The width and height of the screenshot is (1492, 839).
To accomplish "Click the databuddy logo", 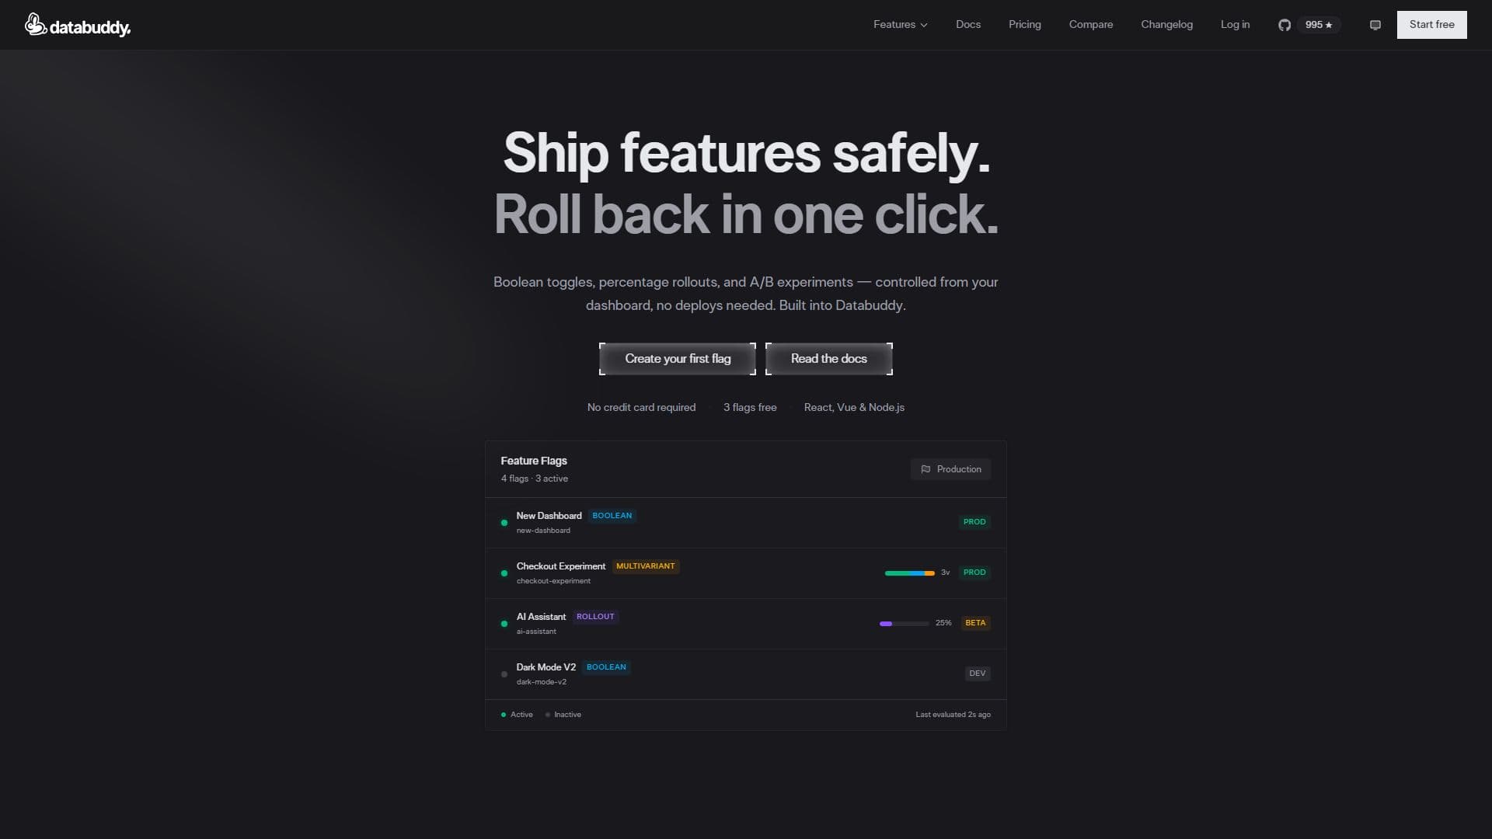I will click(x=78, y=26).
